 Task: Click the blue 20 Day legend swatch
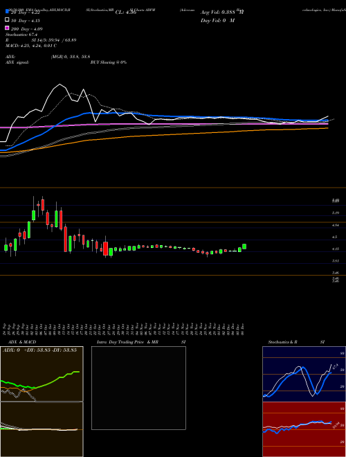pos(7,11)
